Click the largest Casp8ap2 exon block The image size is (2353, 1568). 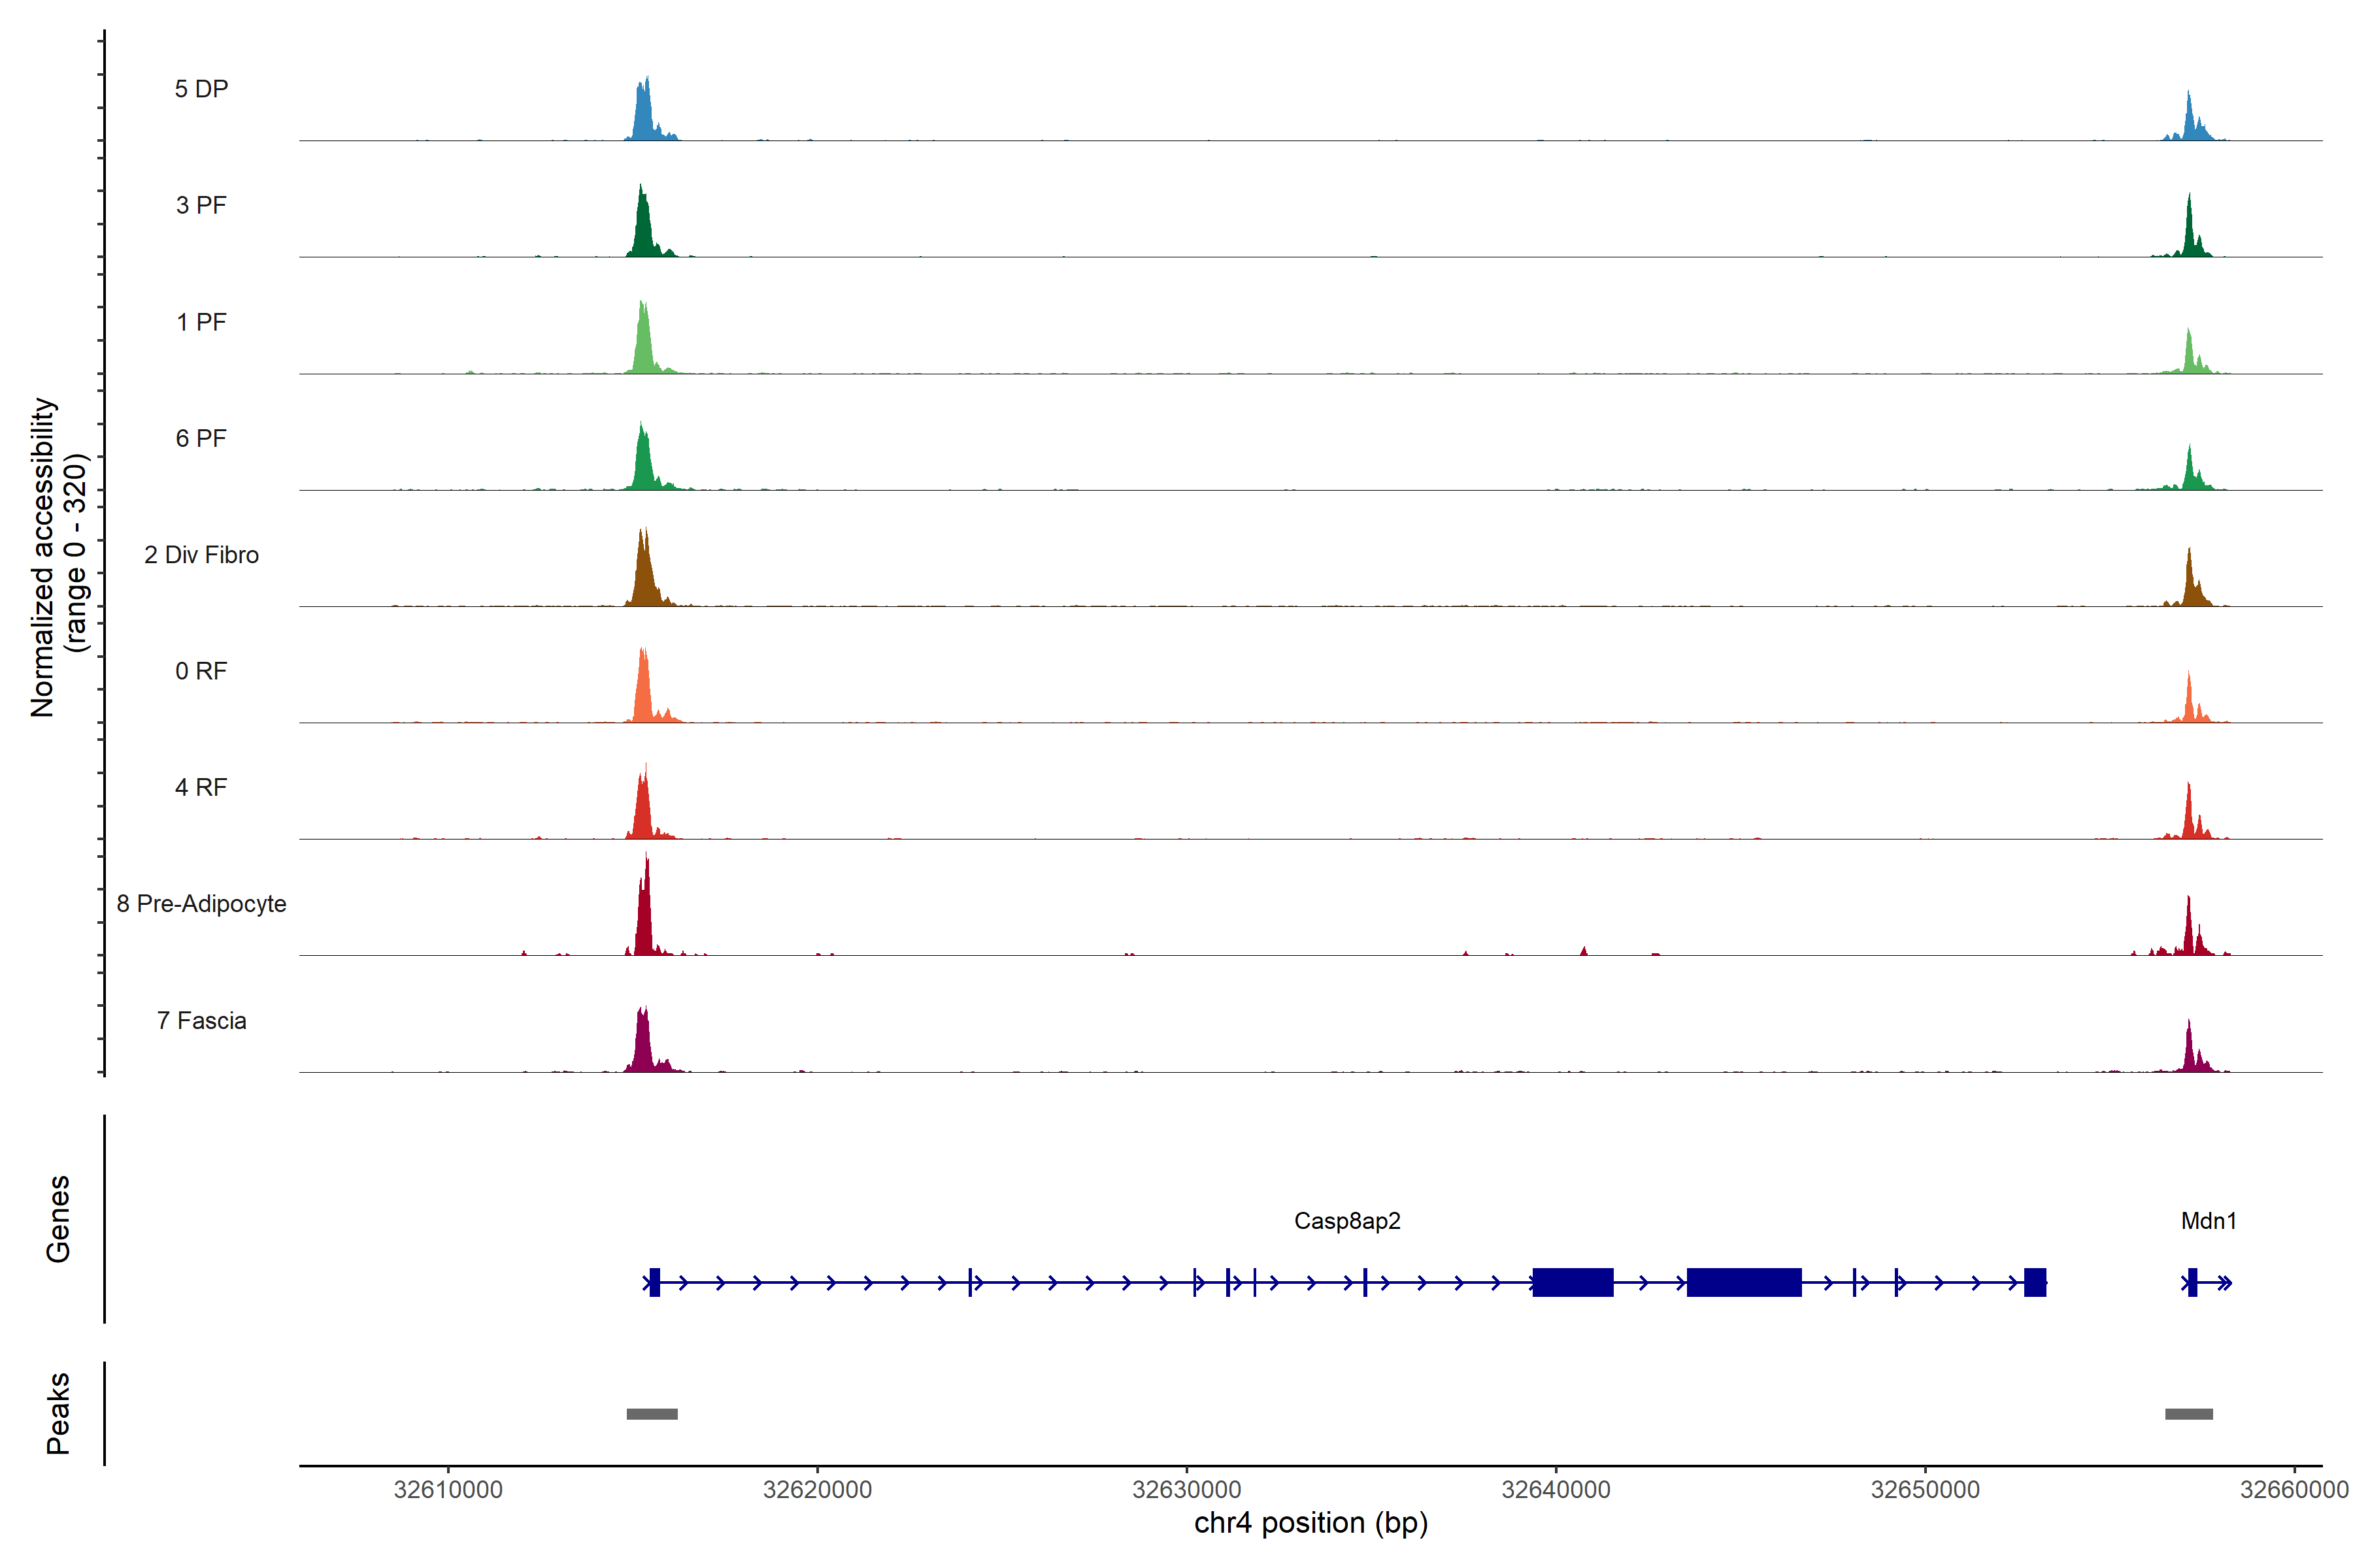[1744, 1282]
